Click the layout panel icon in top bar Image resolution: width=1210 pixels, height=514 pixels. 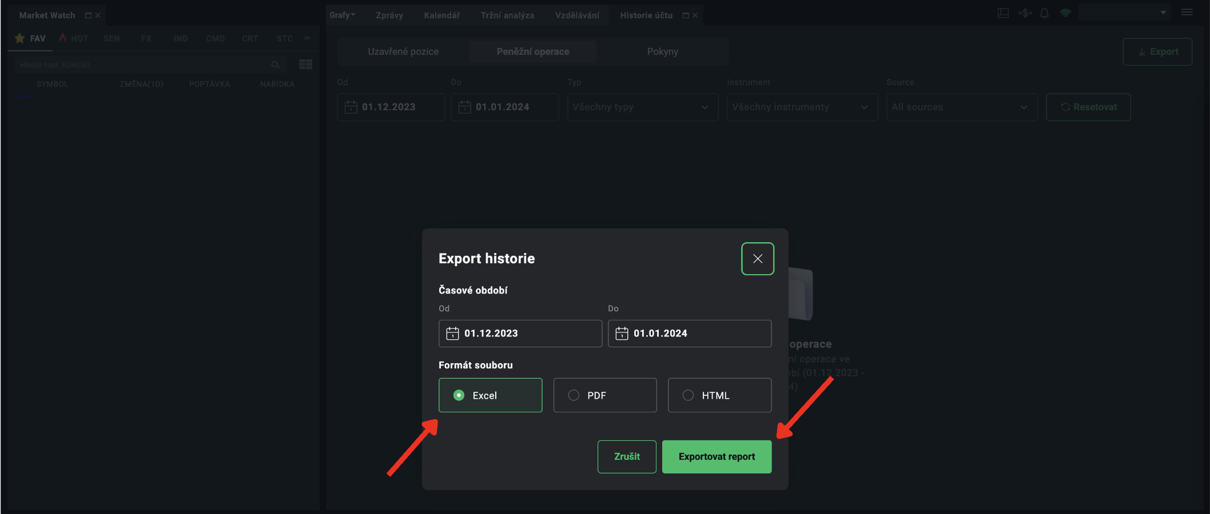(x=1003, y=13)
